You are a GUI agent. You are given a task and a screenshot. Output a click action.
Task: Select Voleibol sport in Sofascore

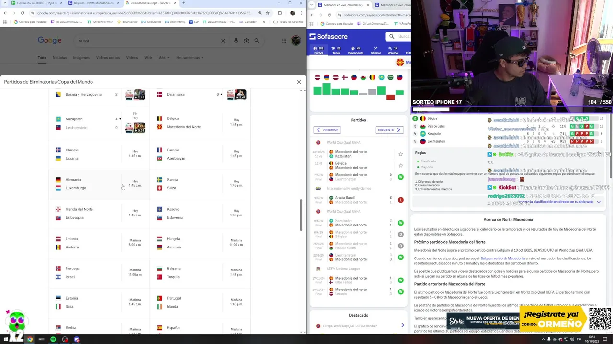click(393, 50)
